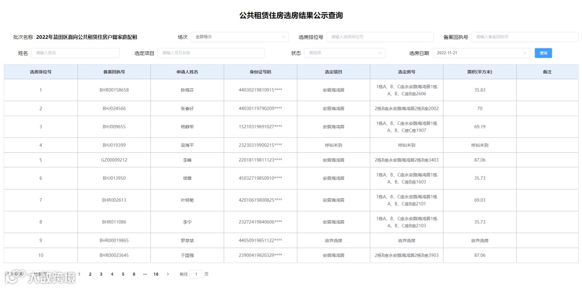Click area value 69.19
This screenshot has height=288, width=582.
480,127
